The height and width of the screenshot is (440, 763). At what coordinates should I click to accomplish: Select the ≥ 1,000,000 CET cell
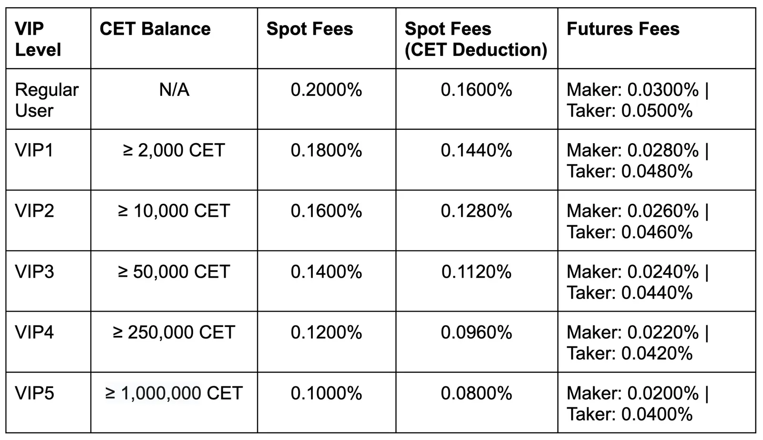174,402
